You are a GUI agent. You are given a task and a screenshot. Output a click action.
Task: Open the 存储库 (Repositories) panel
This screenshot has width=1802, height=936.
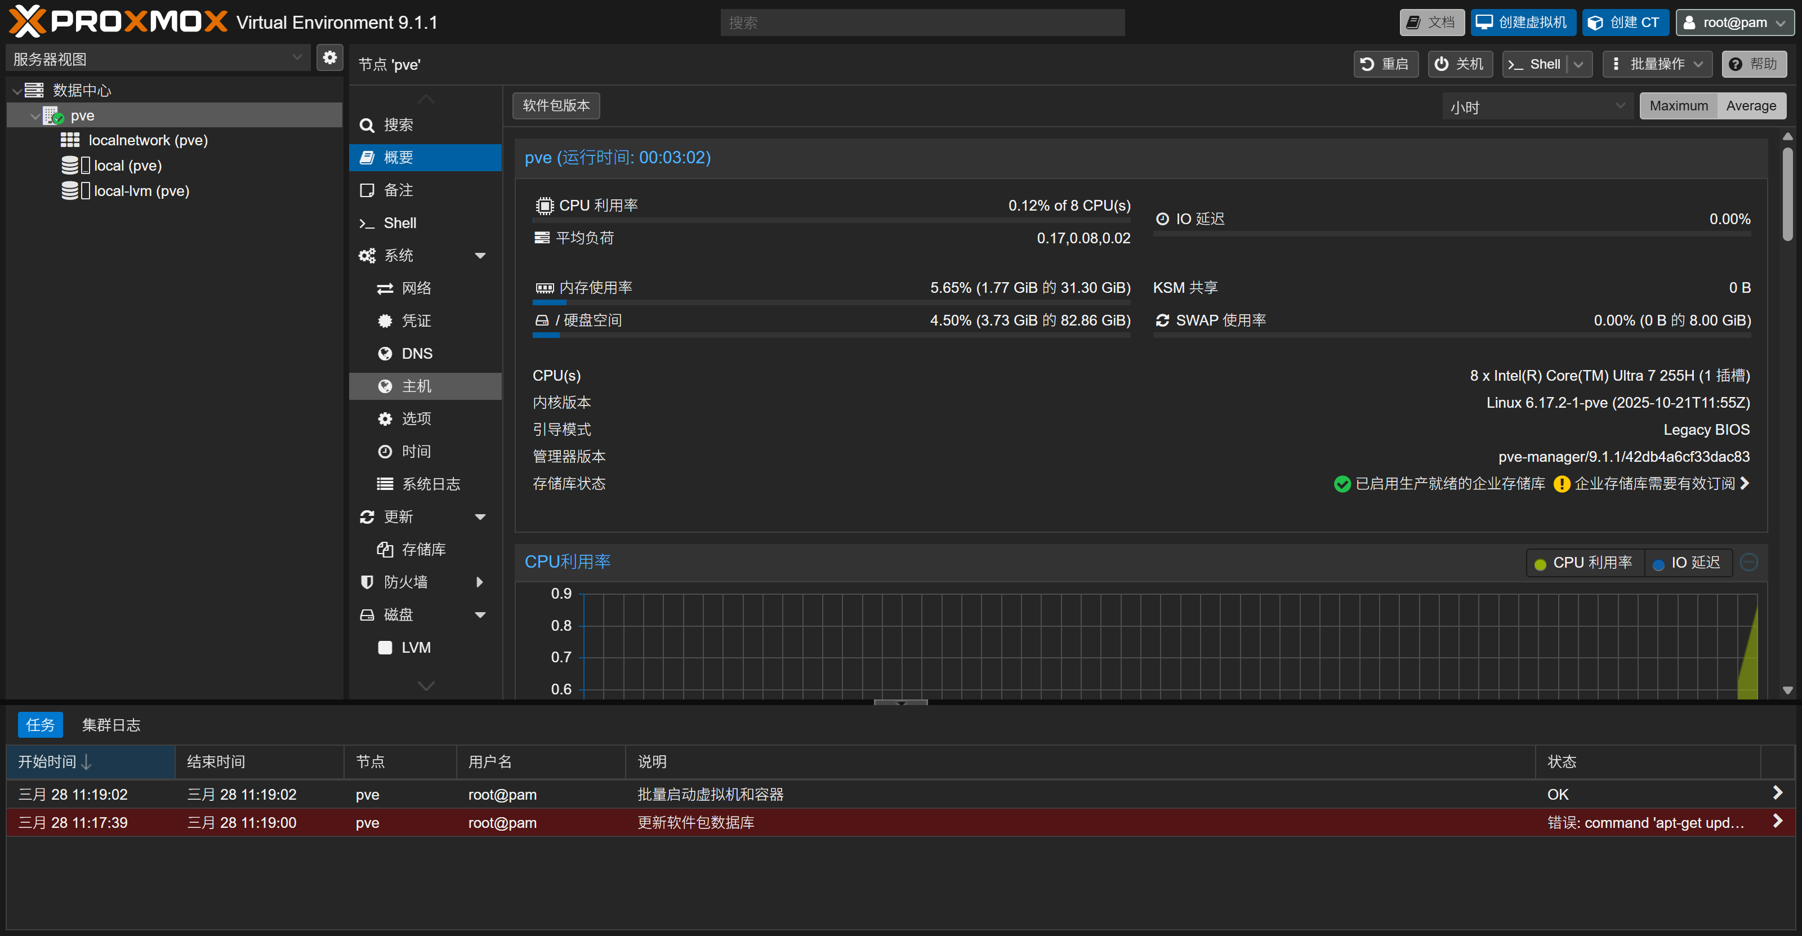coord(425,549)
